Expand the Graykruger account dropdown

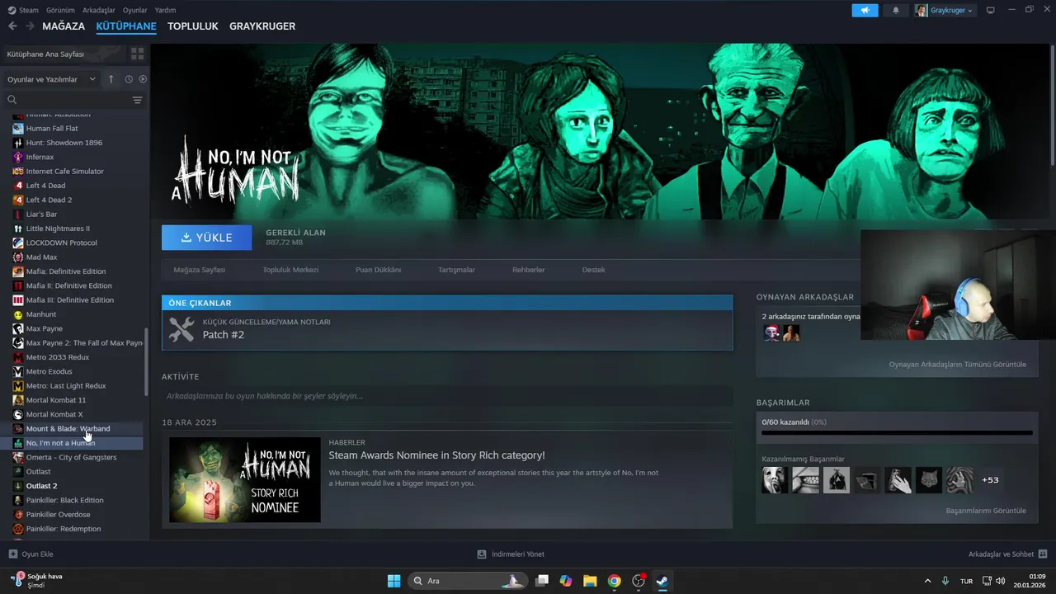point(945,10)
